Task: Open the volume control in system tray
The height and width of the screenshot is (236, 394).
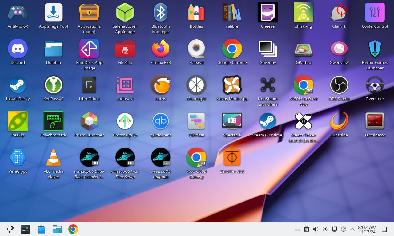Action: click(316, 229)
